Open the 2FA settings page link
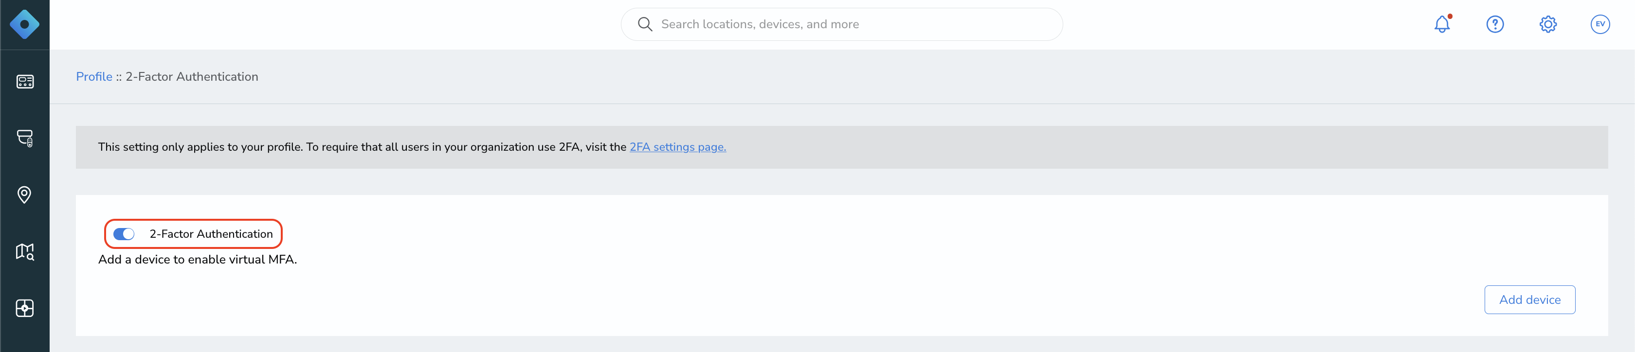Screen dimensions: 1635x352 (677, 147)
